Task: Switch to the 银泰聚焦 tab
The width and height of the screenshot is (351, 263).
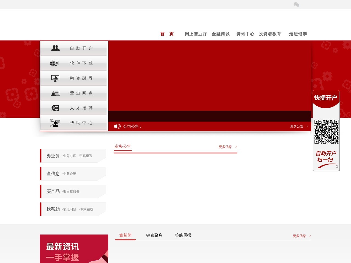Action: (x=154, y=235)
